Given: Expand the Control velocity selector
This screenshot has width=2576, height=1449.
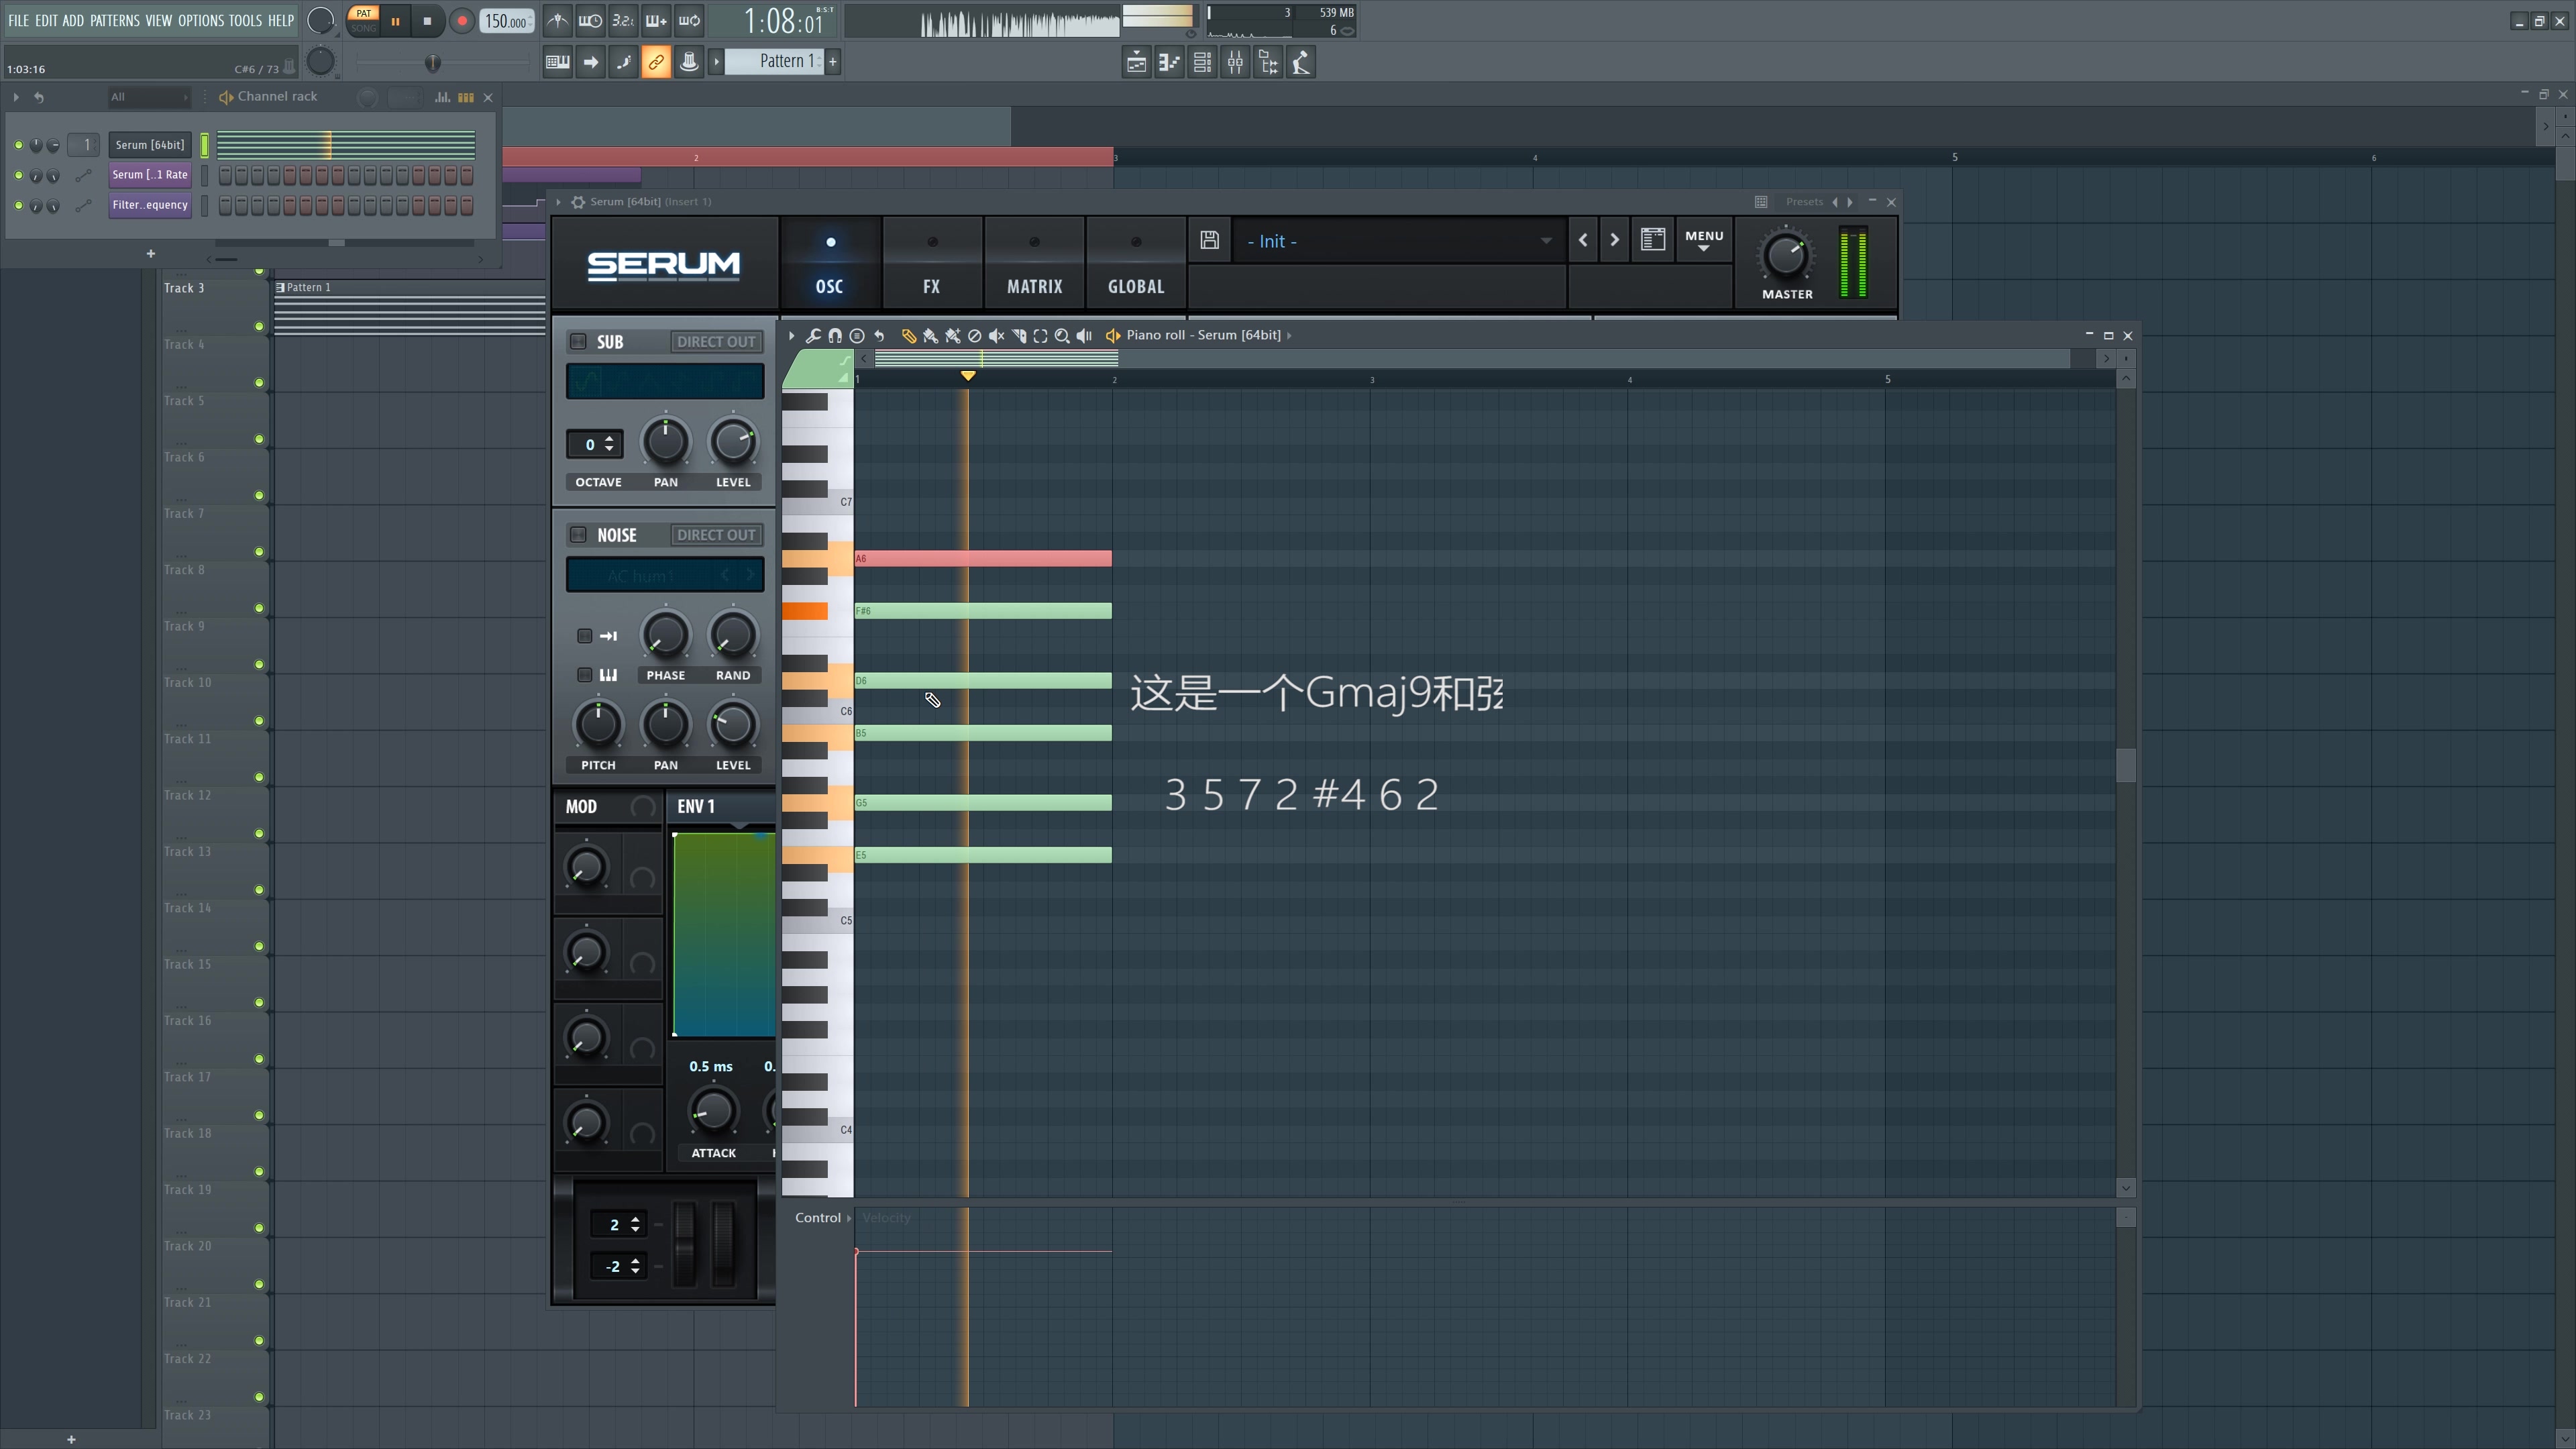Looking at the screenshot, I should (x=849, y=1218).
